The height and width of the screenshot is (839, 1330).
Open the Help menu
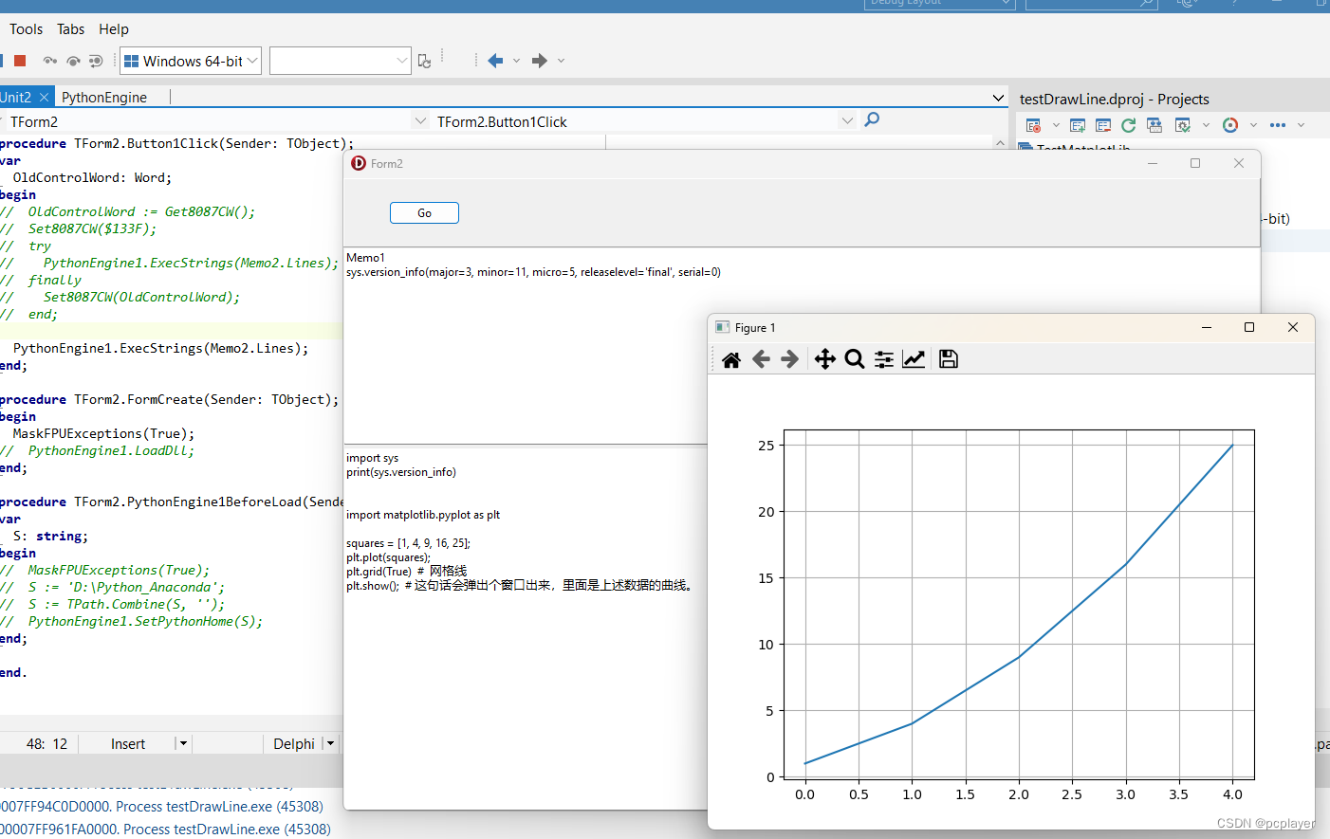(114, 29)
